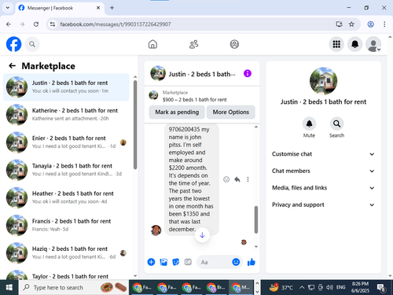This screenshot has height=295, width=393.
Task: Go to the Home feed icon
Action: point(152,44)
